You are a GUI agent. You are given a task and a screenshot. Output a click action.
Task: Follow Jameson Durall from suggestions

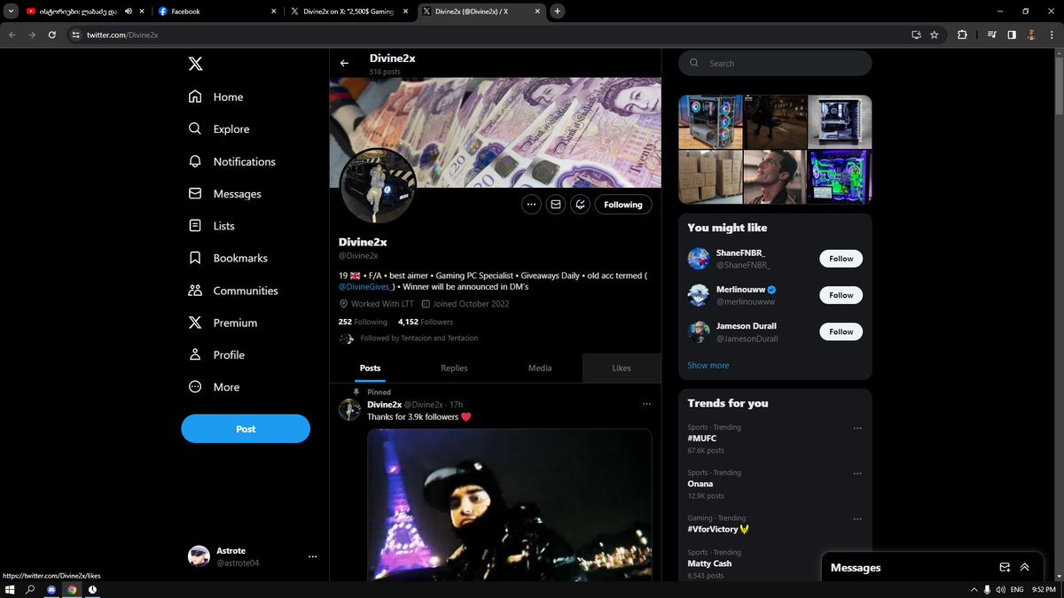click(841, 331)
